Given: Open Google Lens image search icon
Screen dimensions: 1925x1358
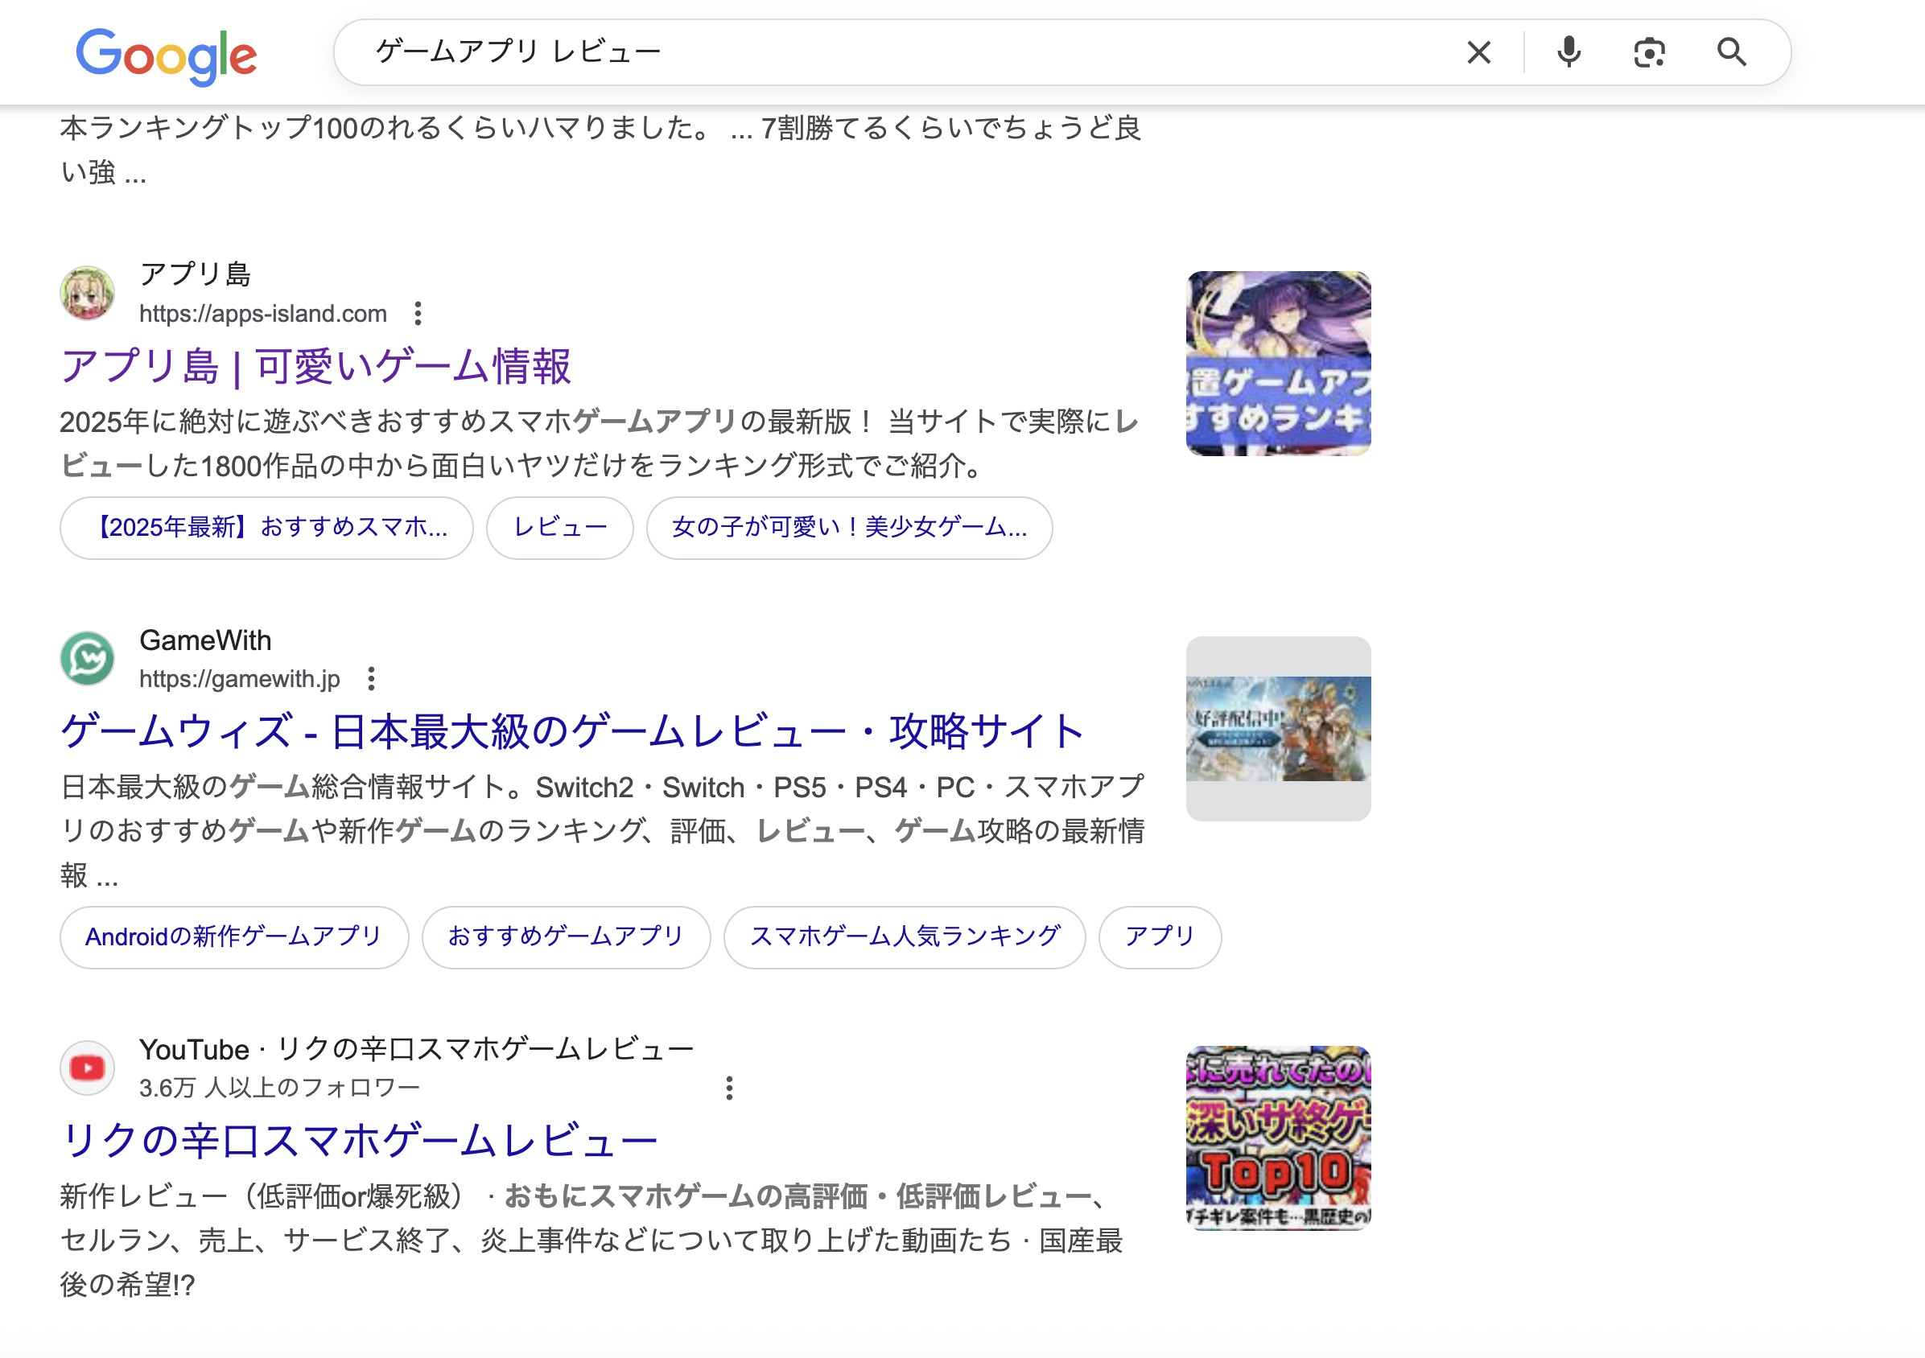Looking at the screenshot, I should (x=1648, y=53).
